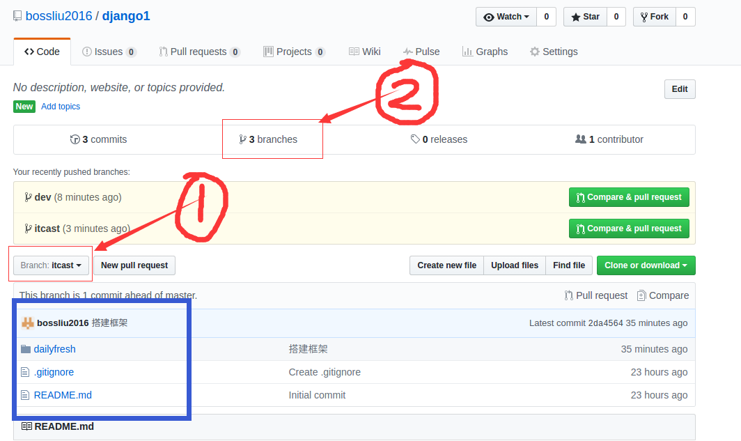Click the dailyfresh folder icon

(x=26, y=349)
